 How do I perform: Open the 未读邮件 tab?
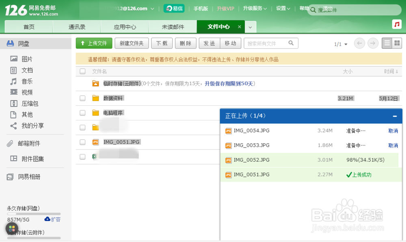(173, 27)
